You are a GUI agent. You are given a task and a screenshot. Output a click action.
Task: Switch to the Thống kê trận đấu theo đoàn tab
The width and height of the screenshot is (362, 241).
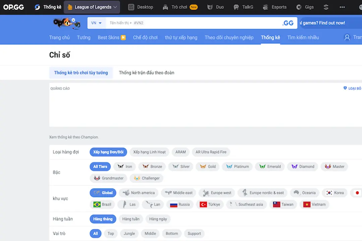(146, 72)
